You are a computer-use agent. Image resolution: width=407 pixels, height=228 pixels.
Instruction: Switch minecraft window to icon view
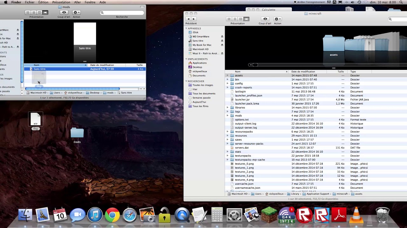click(x=229, y=19)
